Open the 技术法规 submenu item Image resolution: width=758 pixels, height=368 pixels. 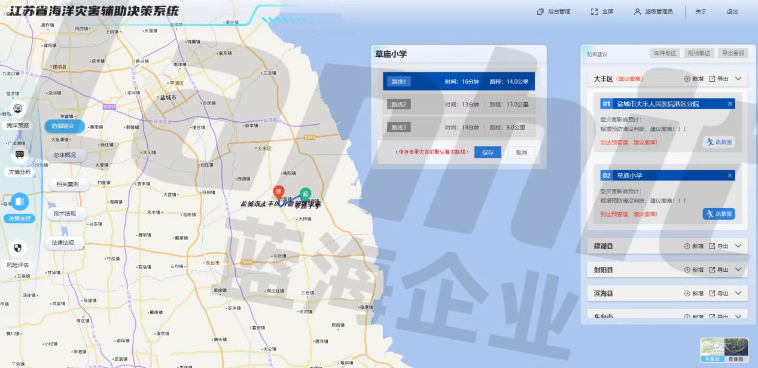click(x=65, y=213)
